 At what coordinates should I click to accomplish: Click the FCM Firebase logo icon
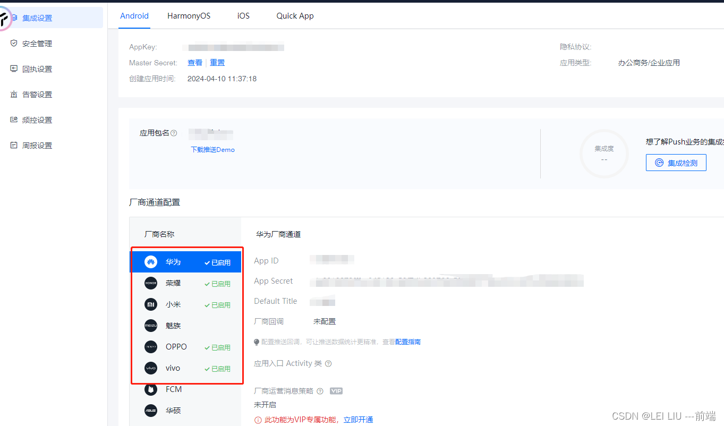click(x=151, y=389)
